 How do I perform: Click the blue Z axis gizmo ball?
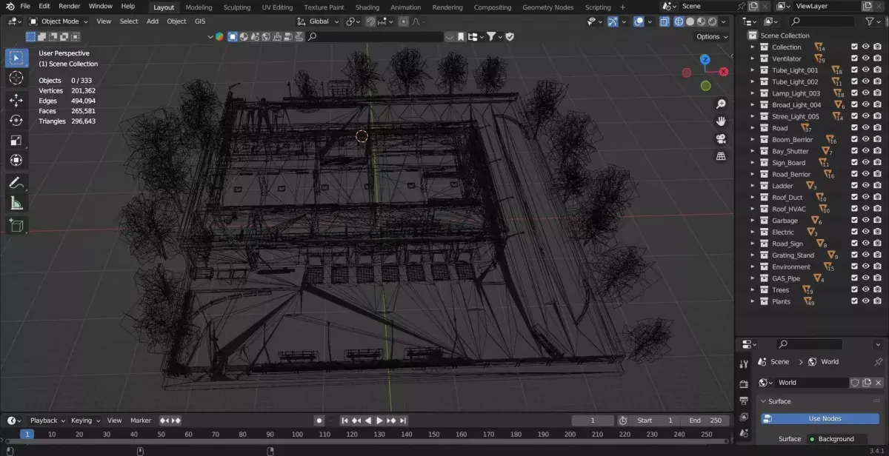point(705,59)
